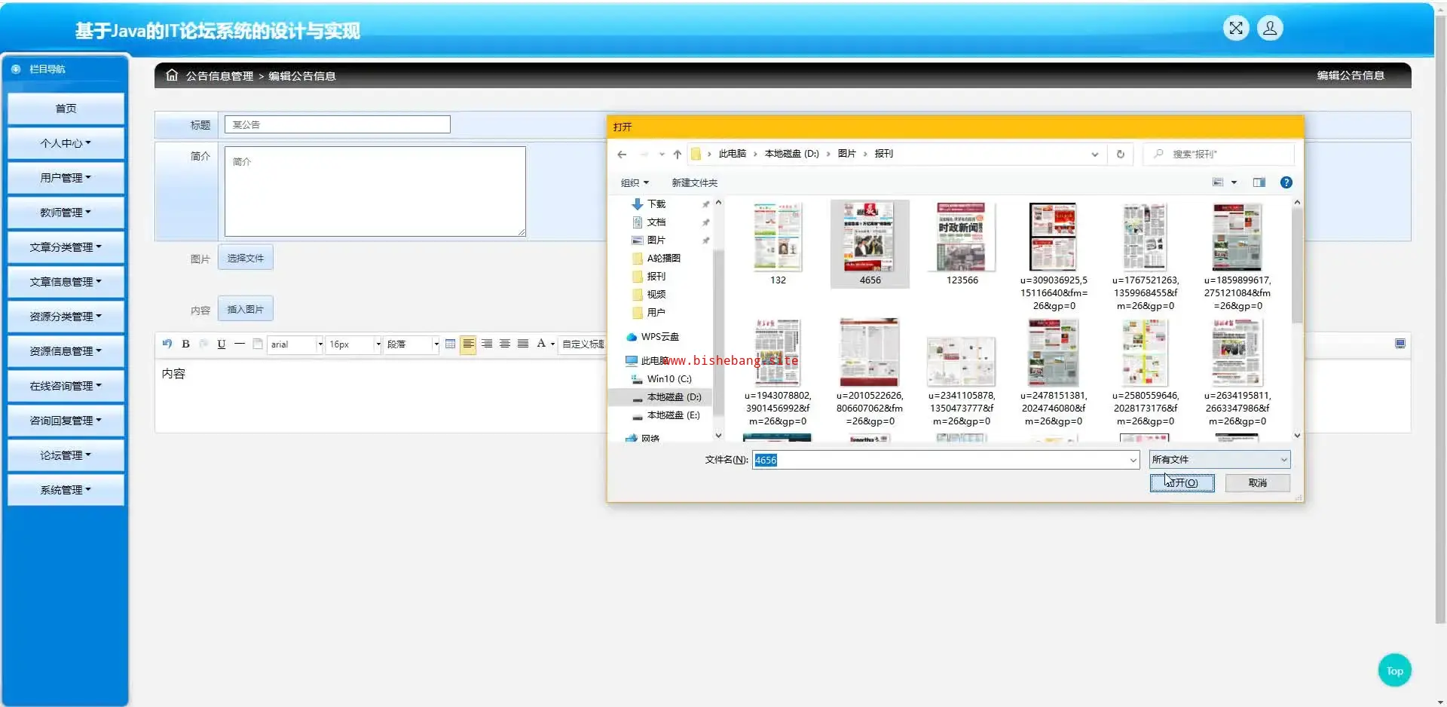
Task: Align editor text to the left
Action: (468, 344)
